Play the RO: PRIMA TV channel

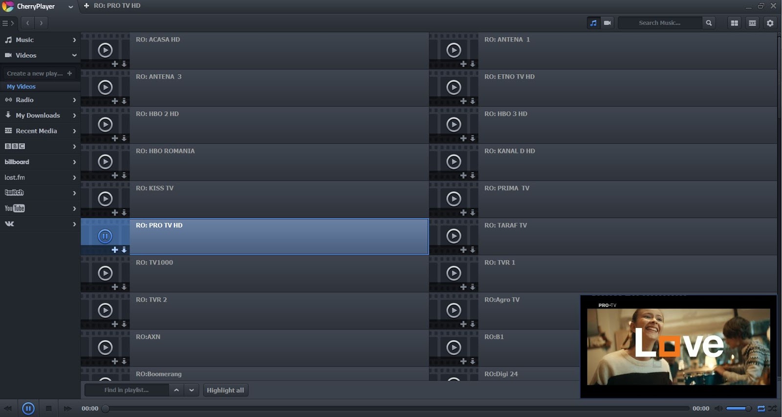click(454, 199)
